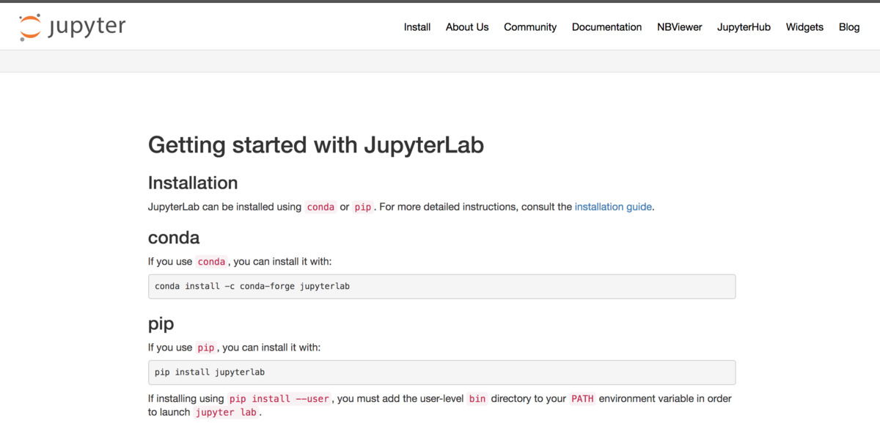Click the conda install command code block
The width and height of the screenshot is (880, 429).
point(441,287)
